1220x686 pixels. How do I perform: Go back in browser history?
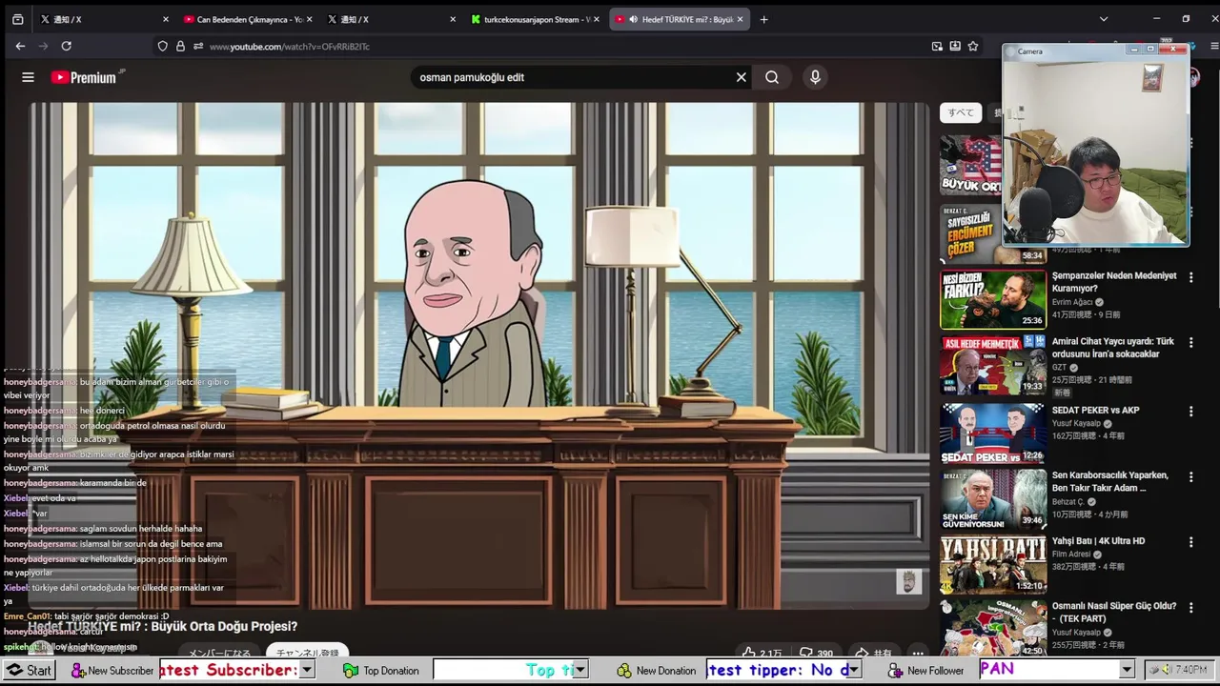click(x=20, y=46)
